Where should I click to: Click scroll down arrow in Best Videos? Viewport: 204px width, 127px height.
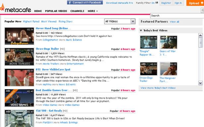[x=200, y=83]
